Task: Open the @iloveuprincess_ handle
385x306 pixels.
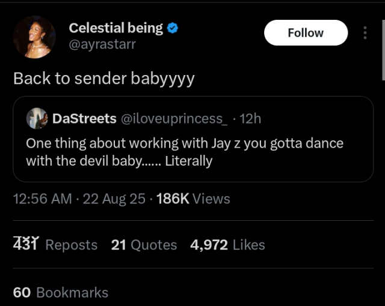Action: click(174, 118)
